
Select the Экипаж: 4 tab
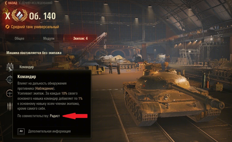coord(80,38)
